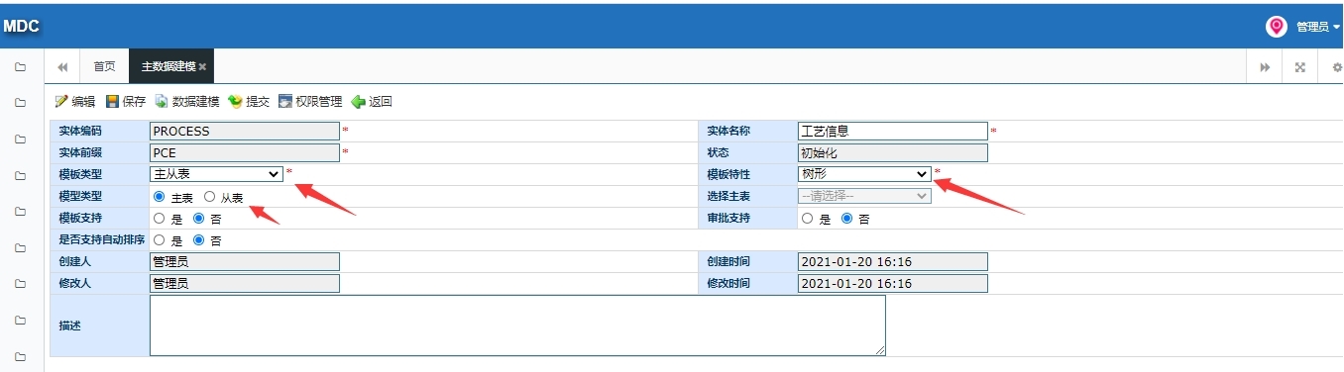The height and width of the screenshot is (372, 1344).
Task: Select the 主数据建模 tab
Action: point(168,66)
